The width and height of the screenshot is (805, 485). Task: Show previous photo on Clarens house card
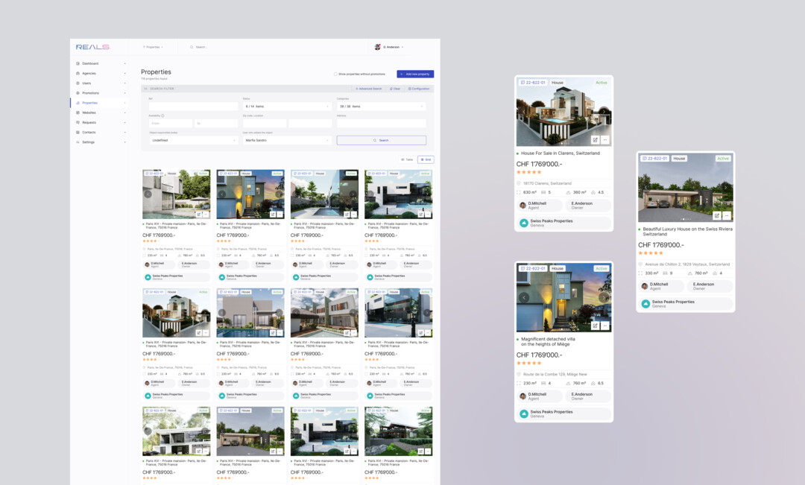point(524,111)
